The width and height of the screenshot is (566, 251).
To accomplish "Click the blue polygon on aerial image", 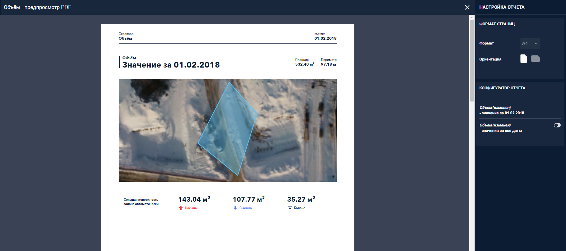I will click(x=228, y=128).
